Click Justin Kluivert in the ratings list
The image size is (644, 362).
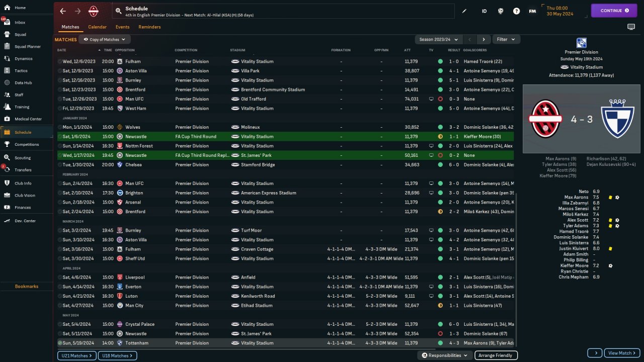573,248
